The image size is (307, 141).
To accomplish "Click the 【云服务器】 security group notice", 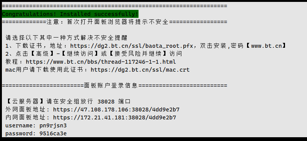I will 68,102.
